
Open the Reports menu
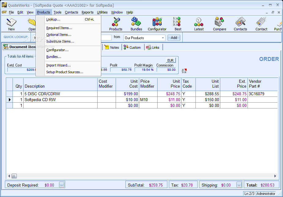point(88,12)
